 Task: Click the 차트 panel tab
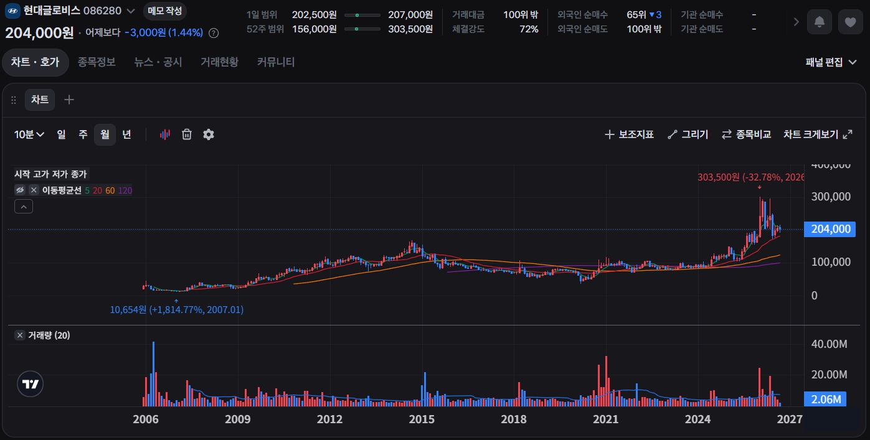pos(40,100)
